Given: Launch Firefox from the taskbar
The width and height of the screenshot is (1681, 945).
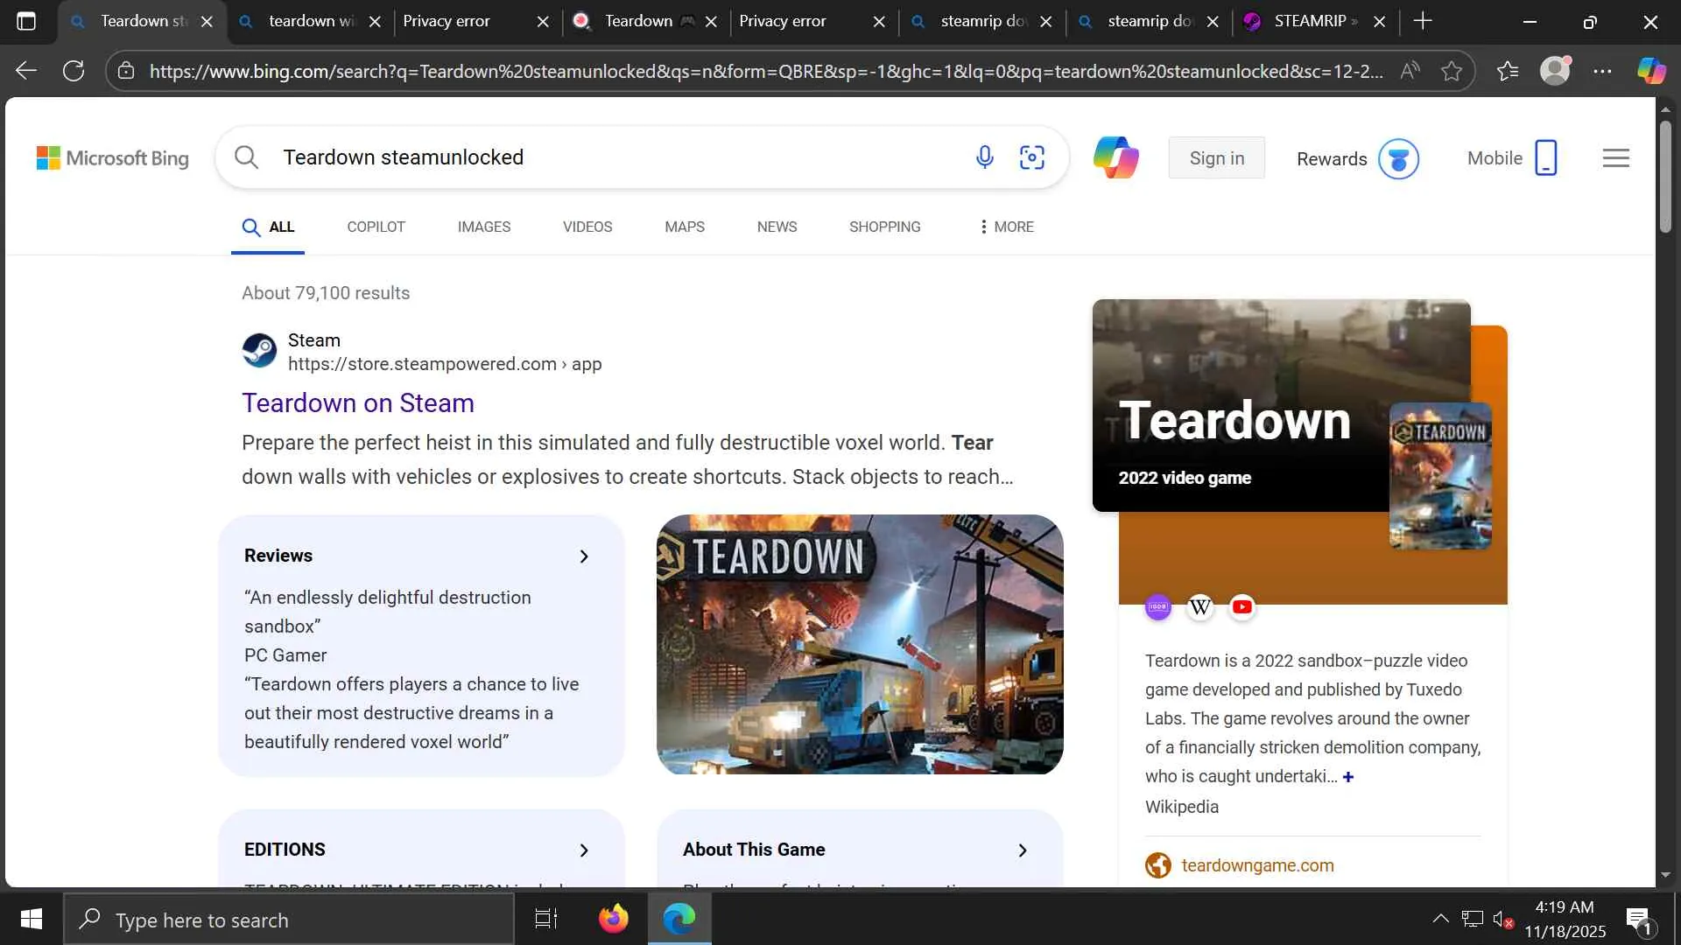Looking at the screenshot, I should (613, 919).
